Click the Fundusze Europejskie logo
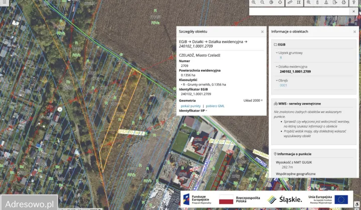This screenshot has height=210, width=361. pyautogui.click(x=198, y=199)
